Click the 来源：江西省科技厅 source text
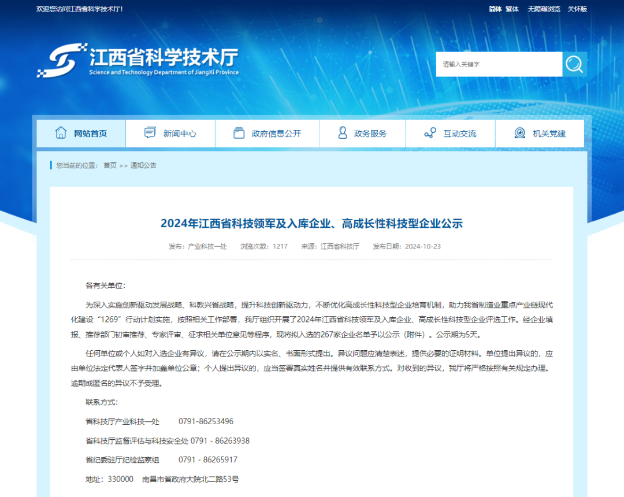 [330, 246]
